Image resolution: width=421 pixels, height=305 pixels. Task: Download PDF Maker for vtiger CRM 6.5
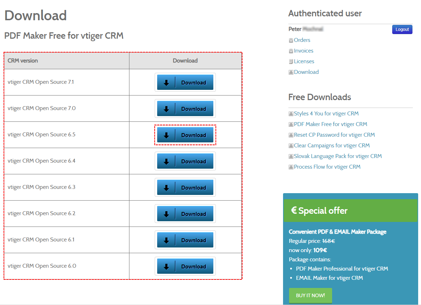185,135
